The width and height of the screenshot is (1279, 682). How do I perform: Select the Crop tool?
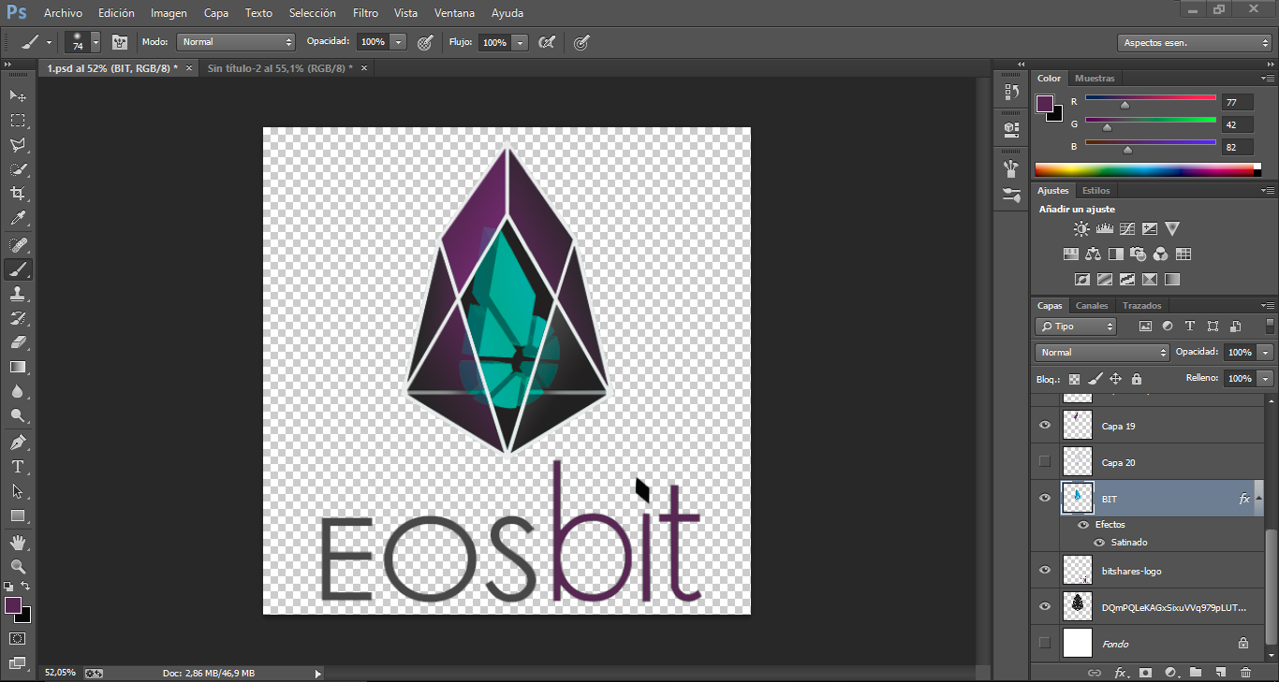(x=18, y=194)
